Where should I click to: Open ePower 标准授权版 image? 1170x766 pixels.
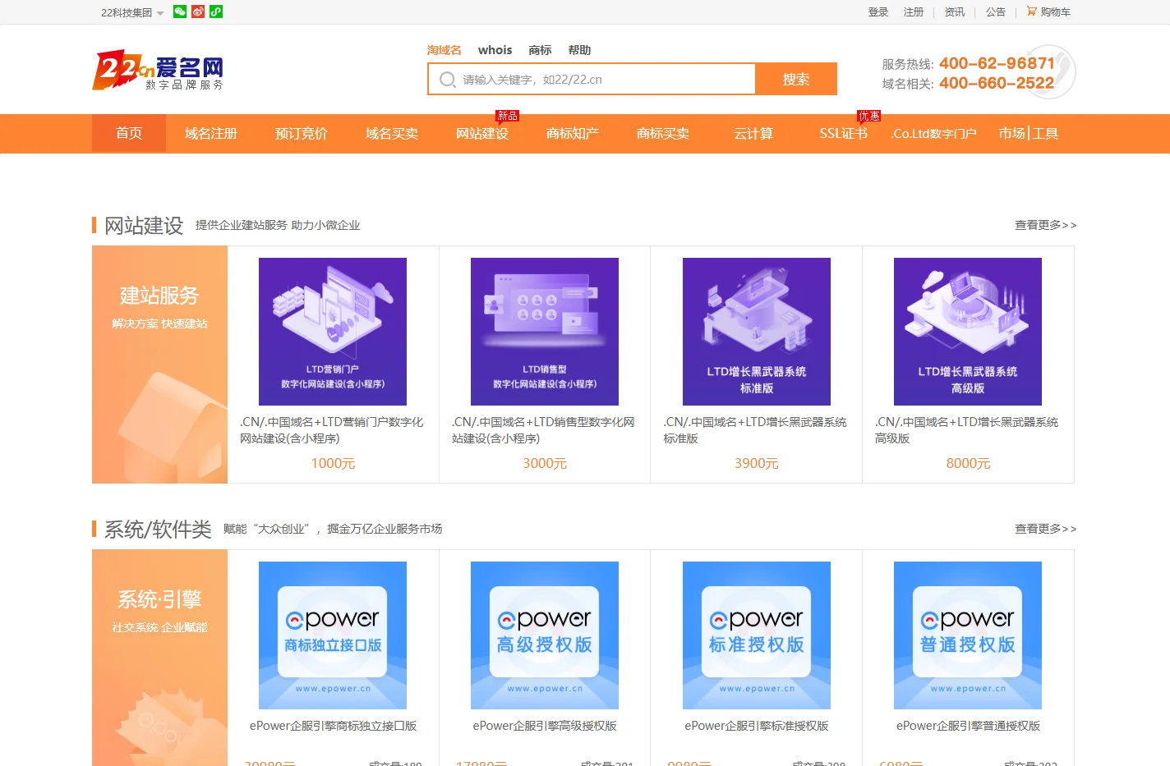(x=757, y=635)
